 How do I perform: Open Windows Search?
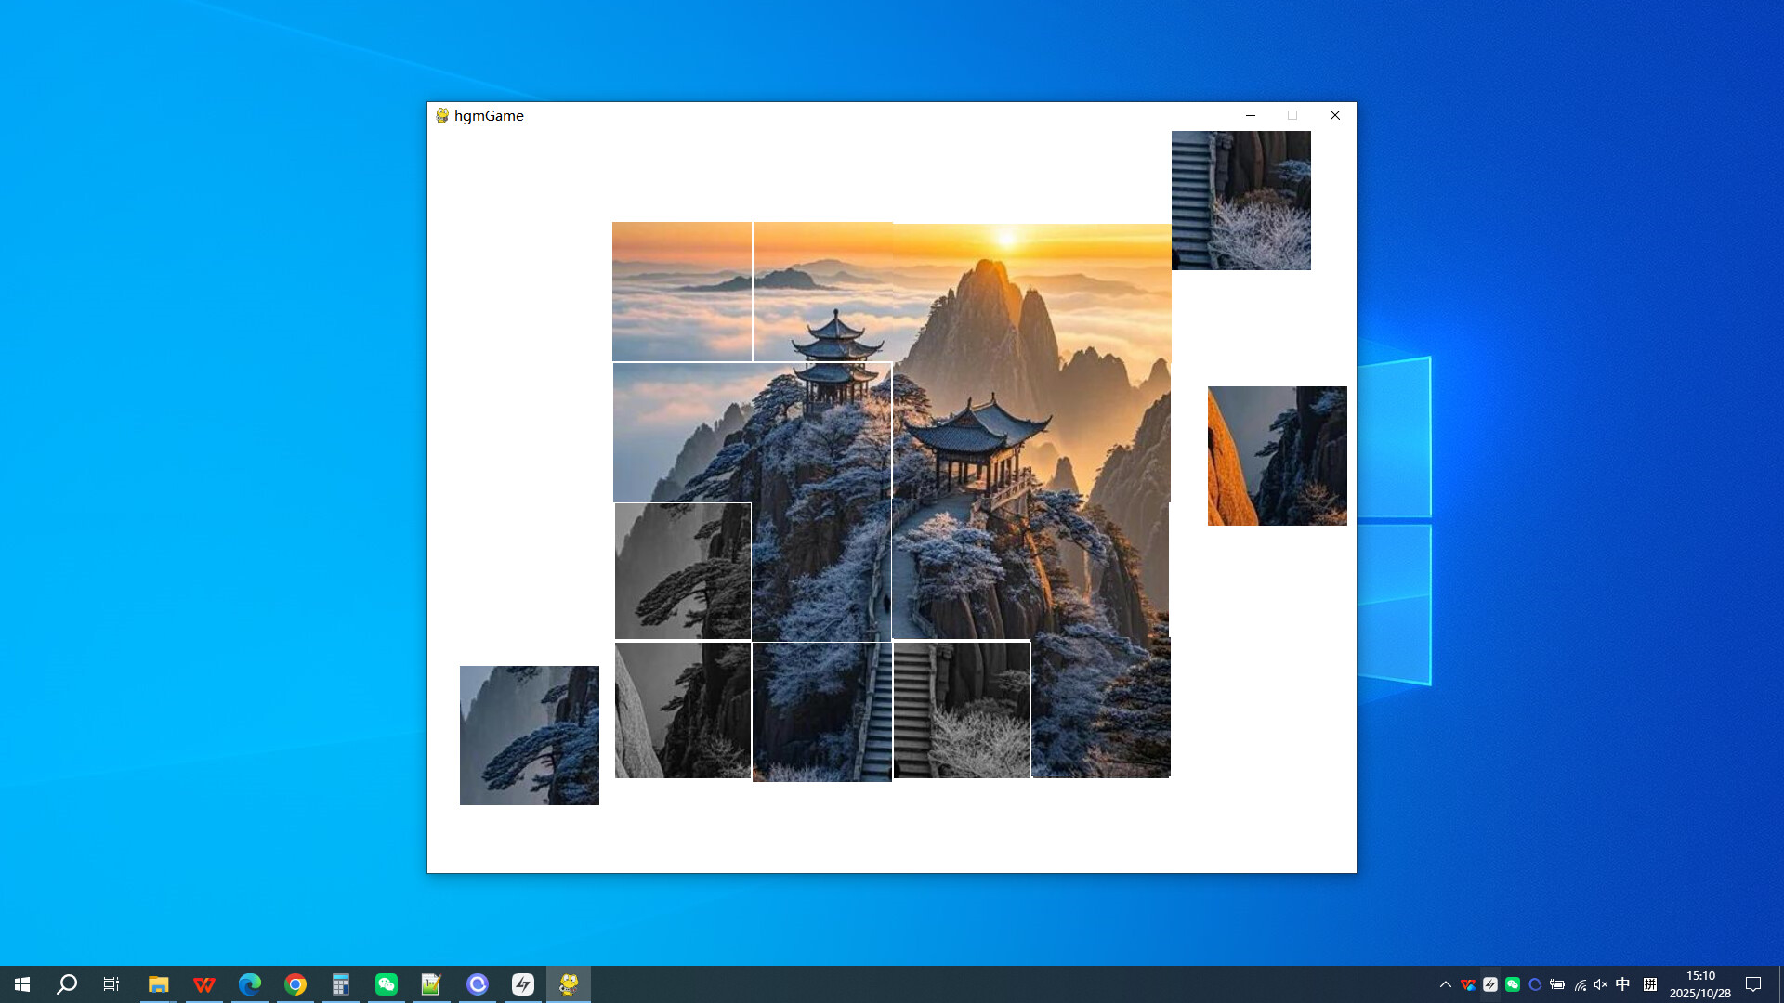65,983
